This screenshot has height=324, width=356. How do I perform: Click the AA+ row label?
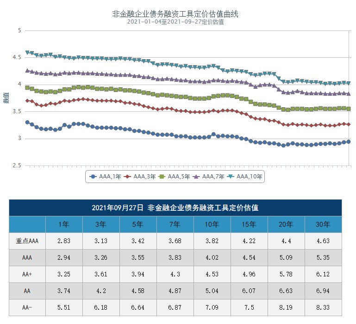pyautogui.click(x=27, y=274)
